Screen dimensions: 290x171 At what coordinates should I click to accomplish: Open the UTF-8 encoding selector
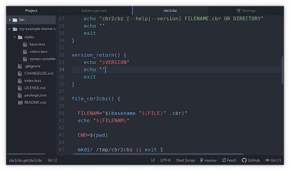[x=165, y=160]
